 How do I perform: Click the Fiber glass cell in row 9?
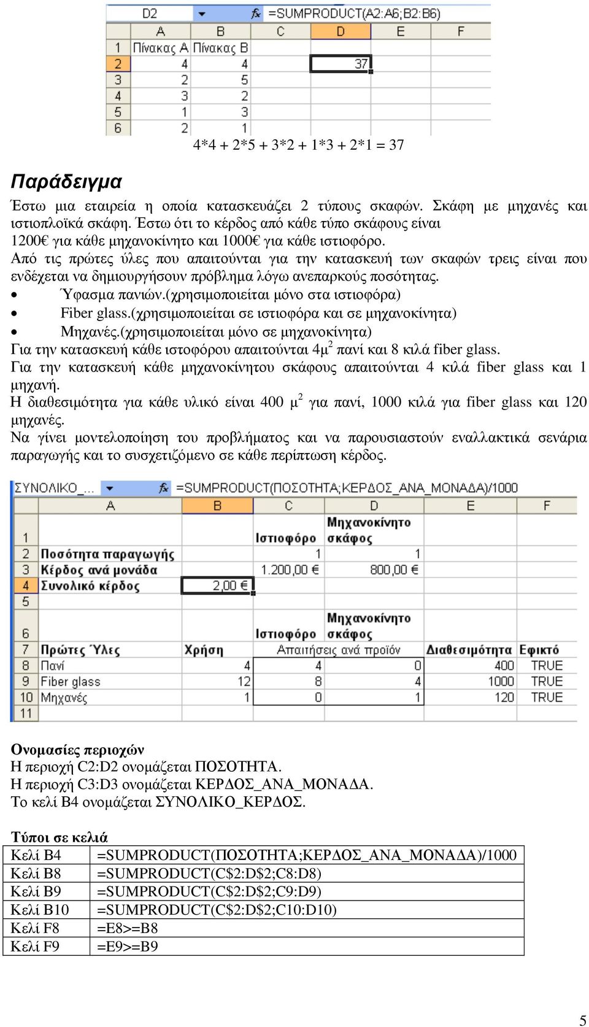[110, 681]
